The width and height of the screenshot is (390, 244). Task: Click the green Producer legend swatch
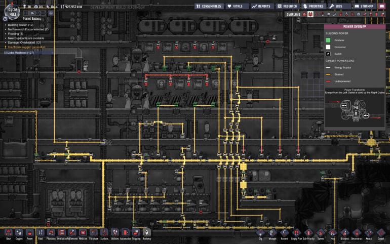[328, 40]
